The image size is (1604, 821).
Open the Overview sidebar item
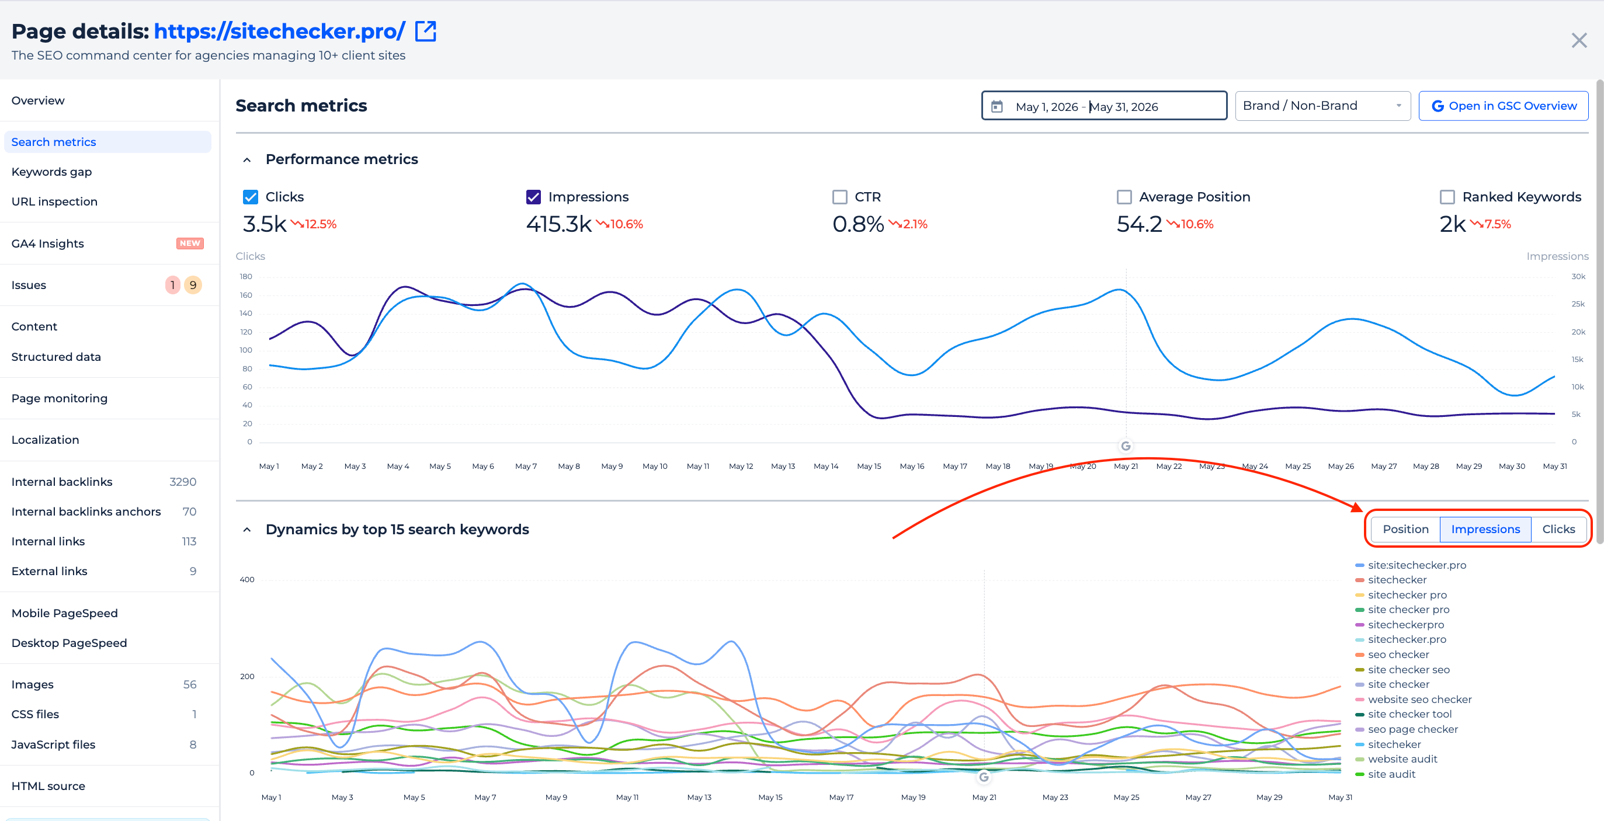[x=38, y=101]
